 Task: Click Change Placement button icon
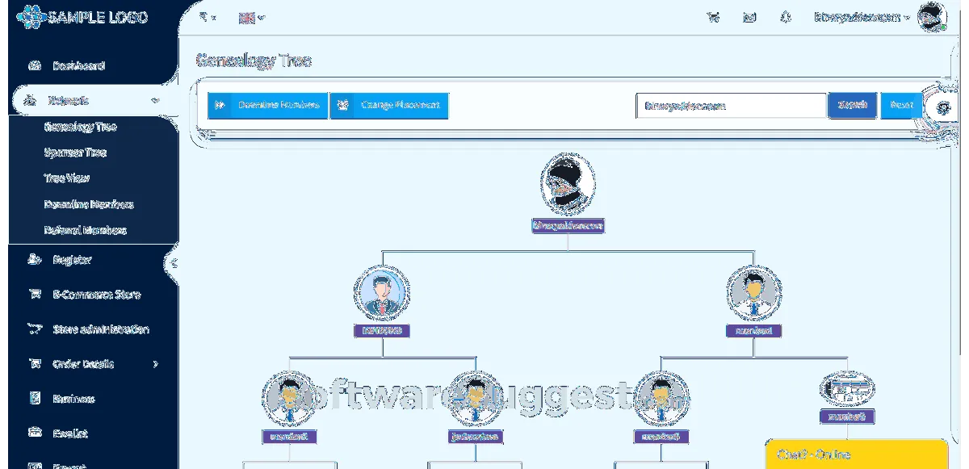343,105
